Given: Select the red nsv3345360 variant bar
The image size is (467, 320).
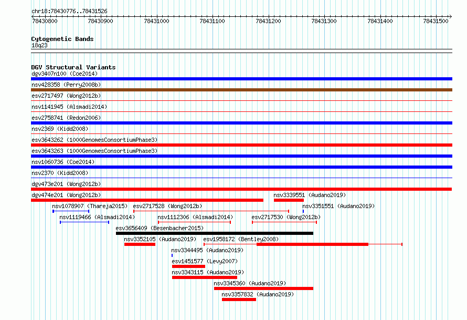Looking at the screenshot, I should (x=263, y=288).
